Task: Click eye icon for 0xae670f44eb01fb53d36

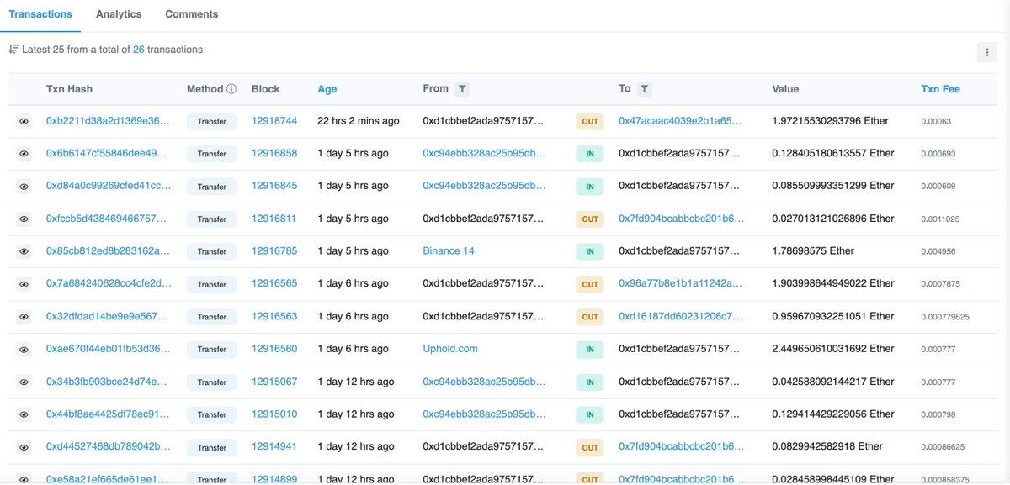Action: 24,350
